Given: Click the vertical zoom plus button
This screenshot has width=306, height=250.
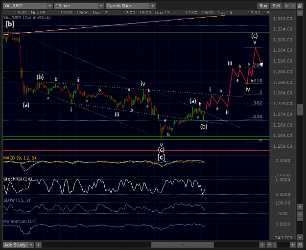Looking at the screenshot, I should click(300, 214).
